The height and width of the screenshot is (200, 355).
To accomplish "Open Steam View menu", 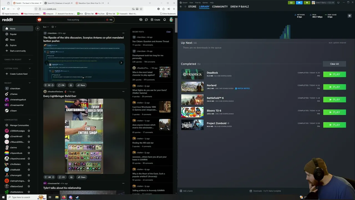I will 191,2.
